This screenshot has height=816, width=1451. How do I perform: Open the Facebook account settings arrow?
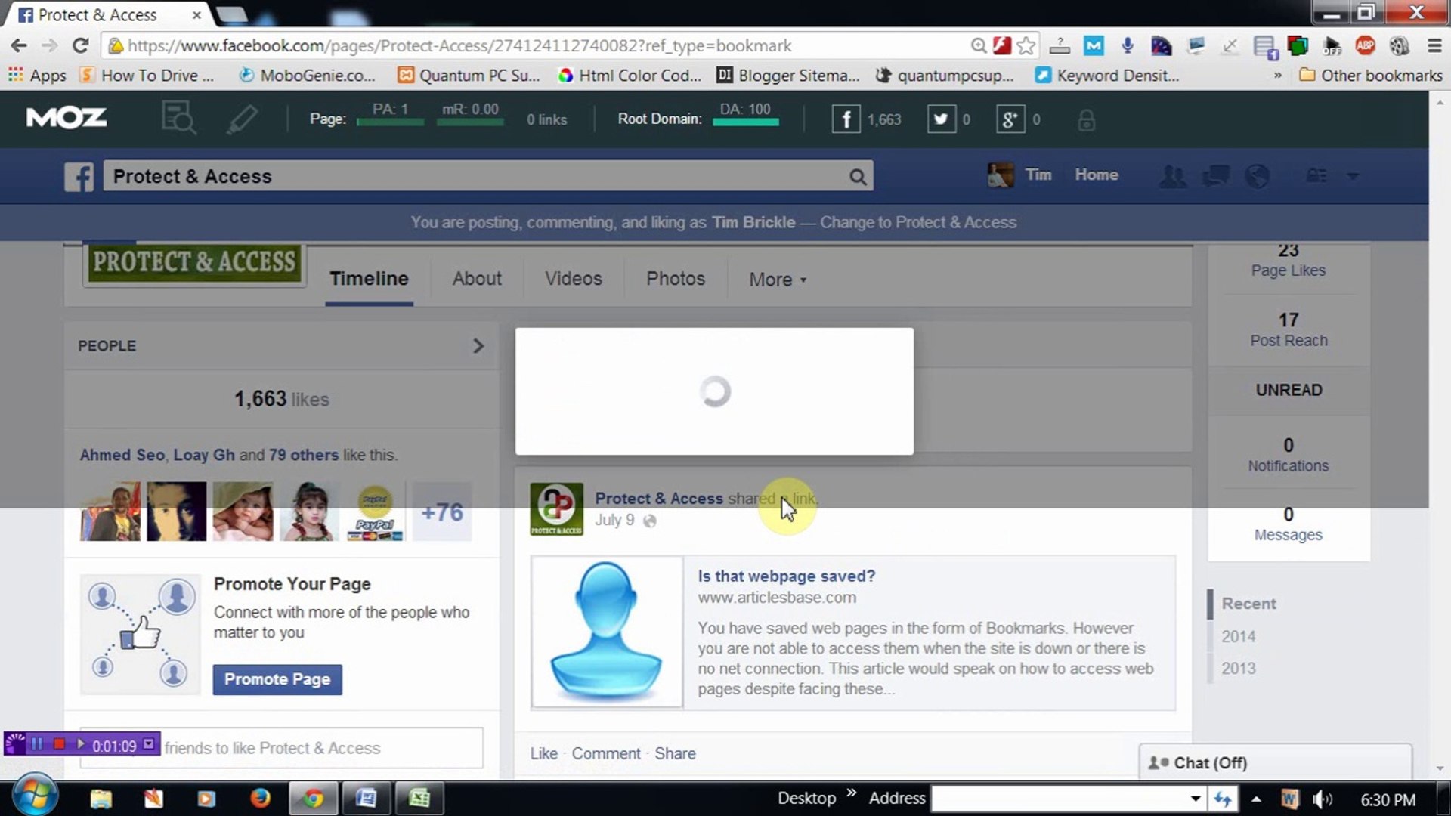coord(1352,175)
